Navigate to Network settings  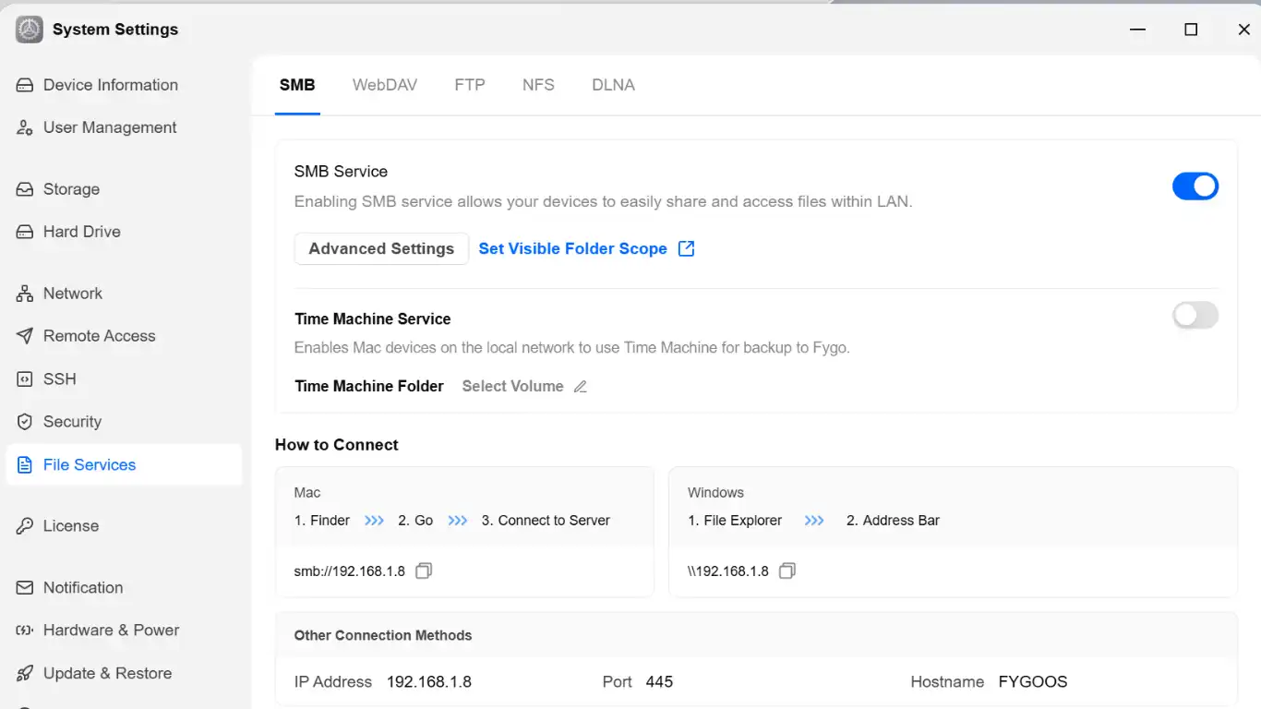[124, 294]
